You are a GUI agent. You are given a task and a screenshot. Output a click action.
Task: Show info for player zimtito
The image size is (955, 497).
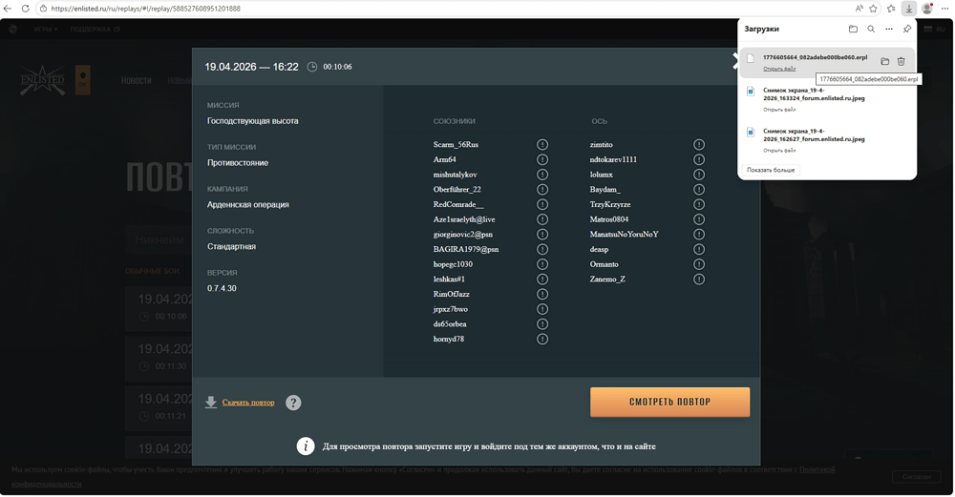(x=699, y=145)
